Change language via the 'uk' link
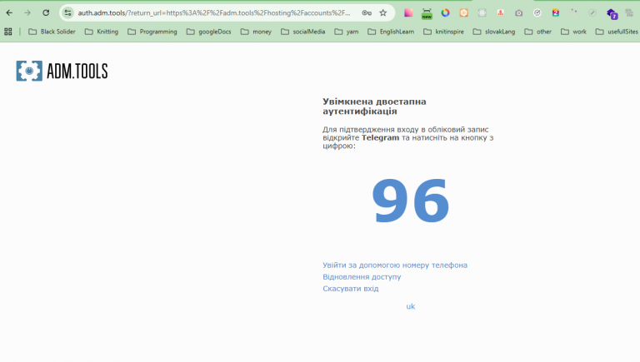 (x=410, y=306)
